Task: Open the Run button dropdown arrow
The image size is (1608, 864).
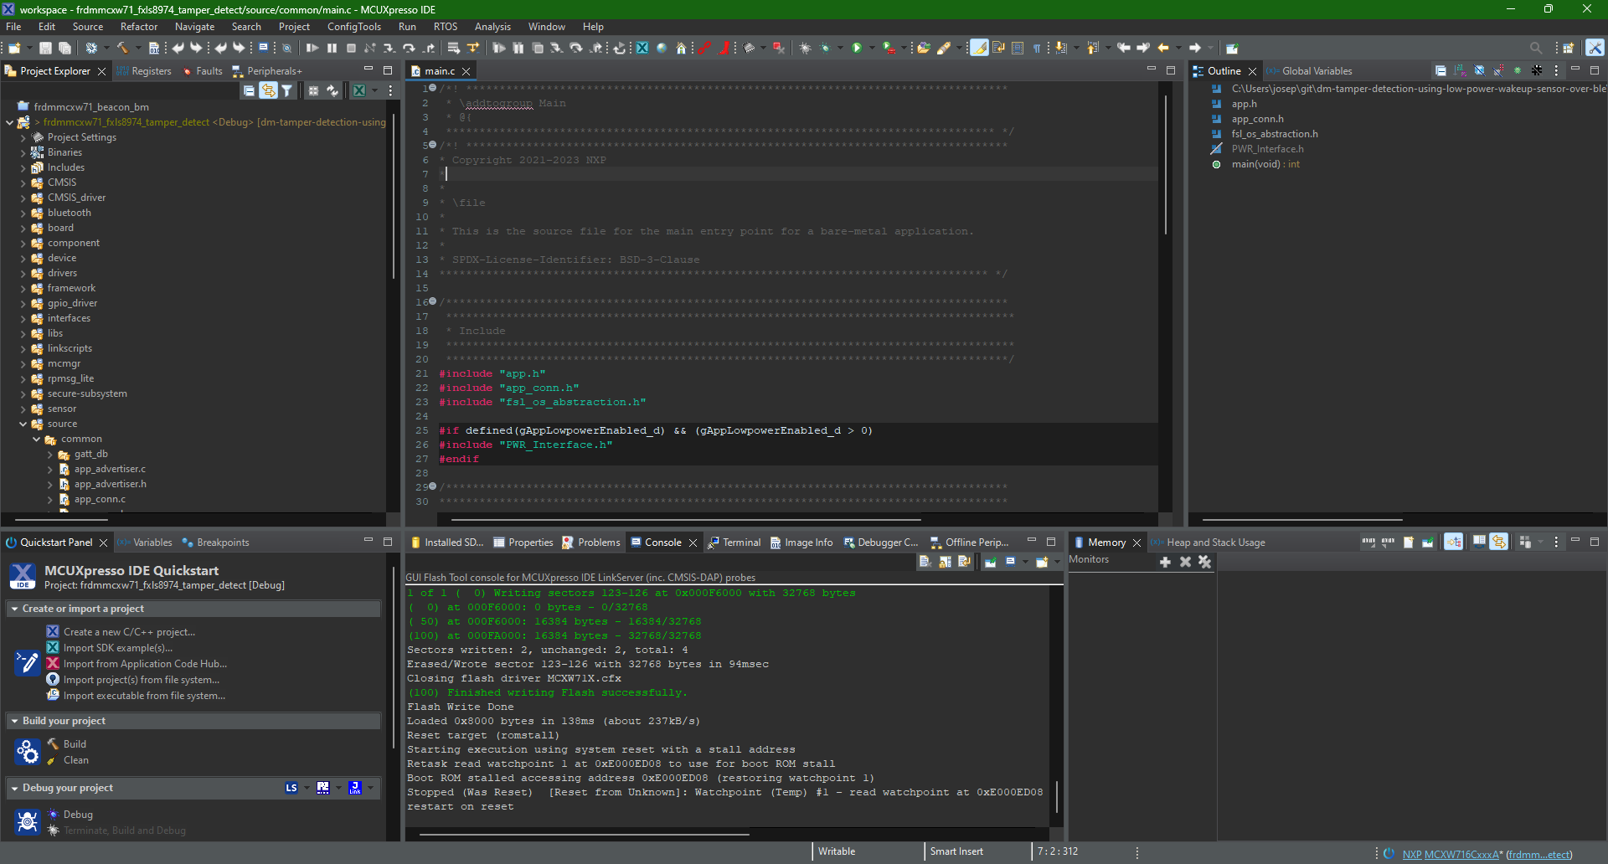Action: [x=872, y=49]
